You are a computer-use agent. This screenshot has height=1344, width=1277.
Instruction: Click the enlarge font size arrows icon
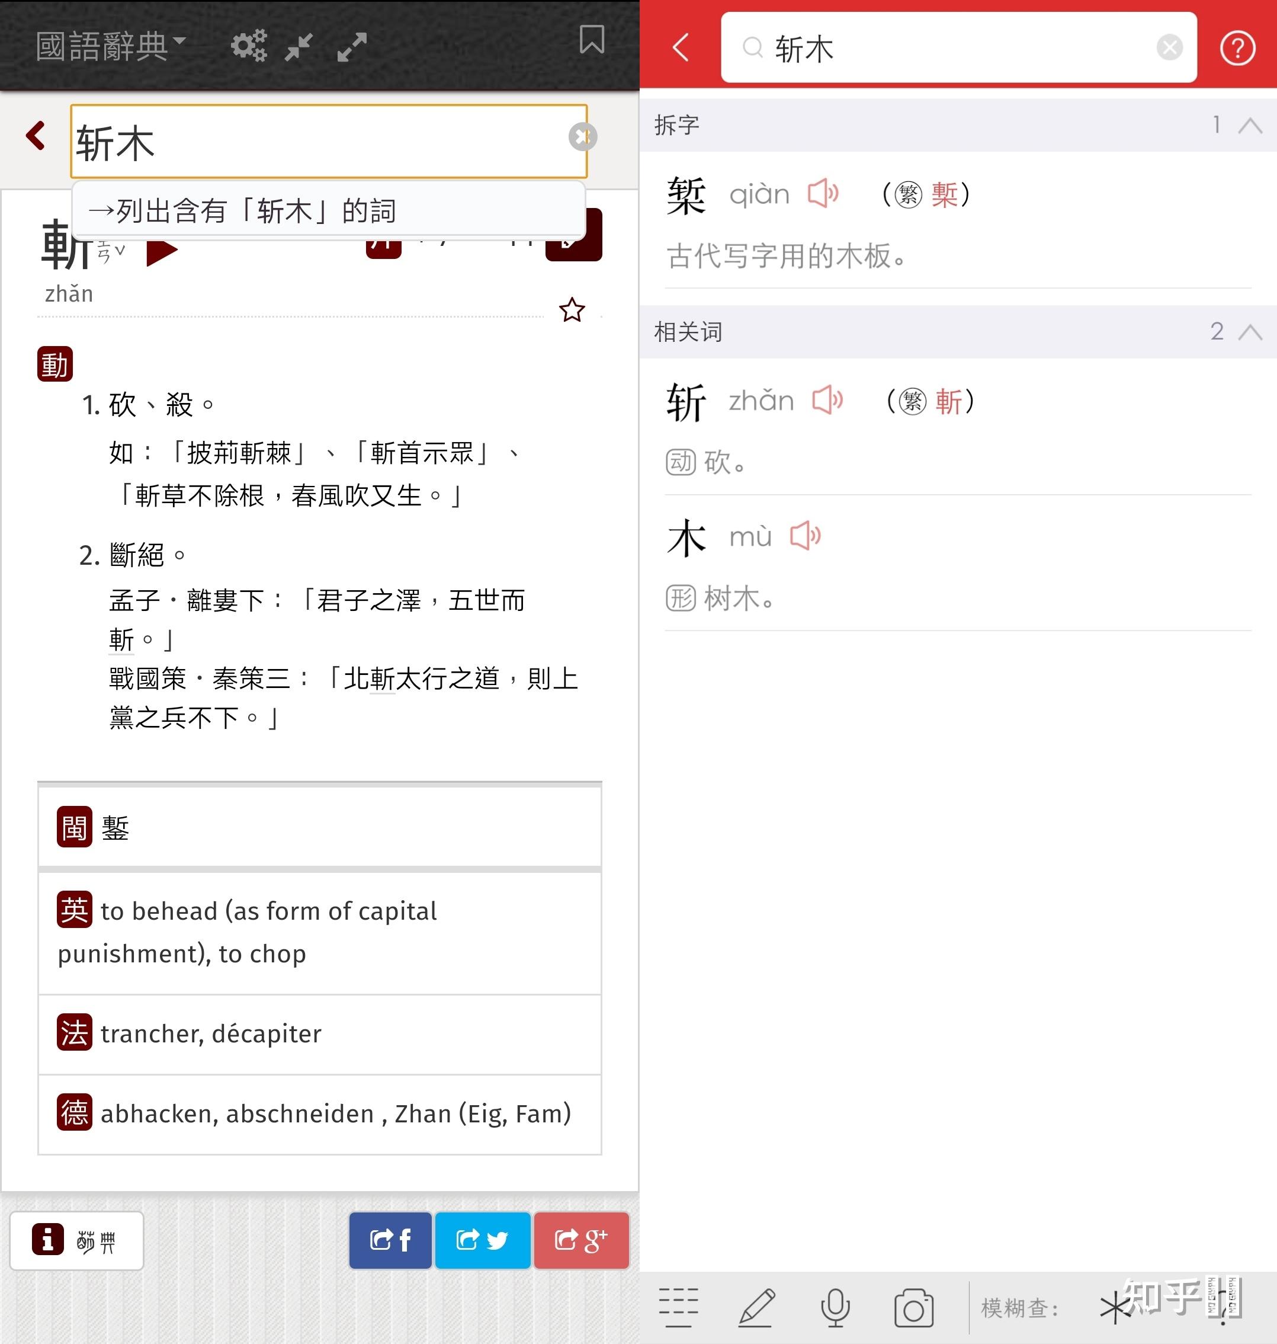click(x=352, y=46)
